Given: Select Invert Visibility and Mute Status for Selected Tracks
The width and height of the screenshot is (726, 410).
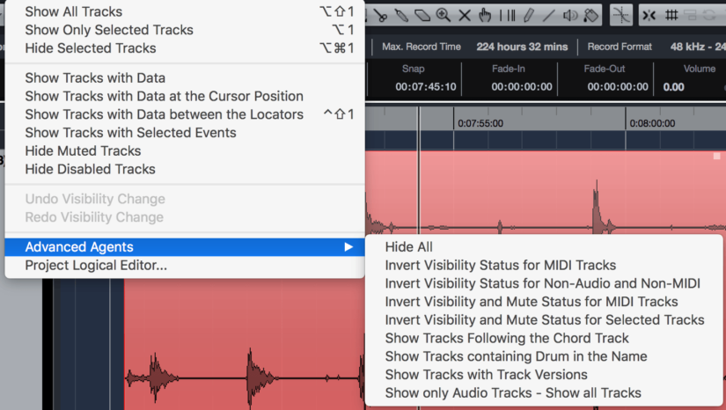Looking at the screenshot, I should coord(544,320).
